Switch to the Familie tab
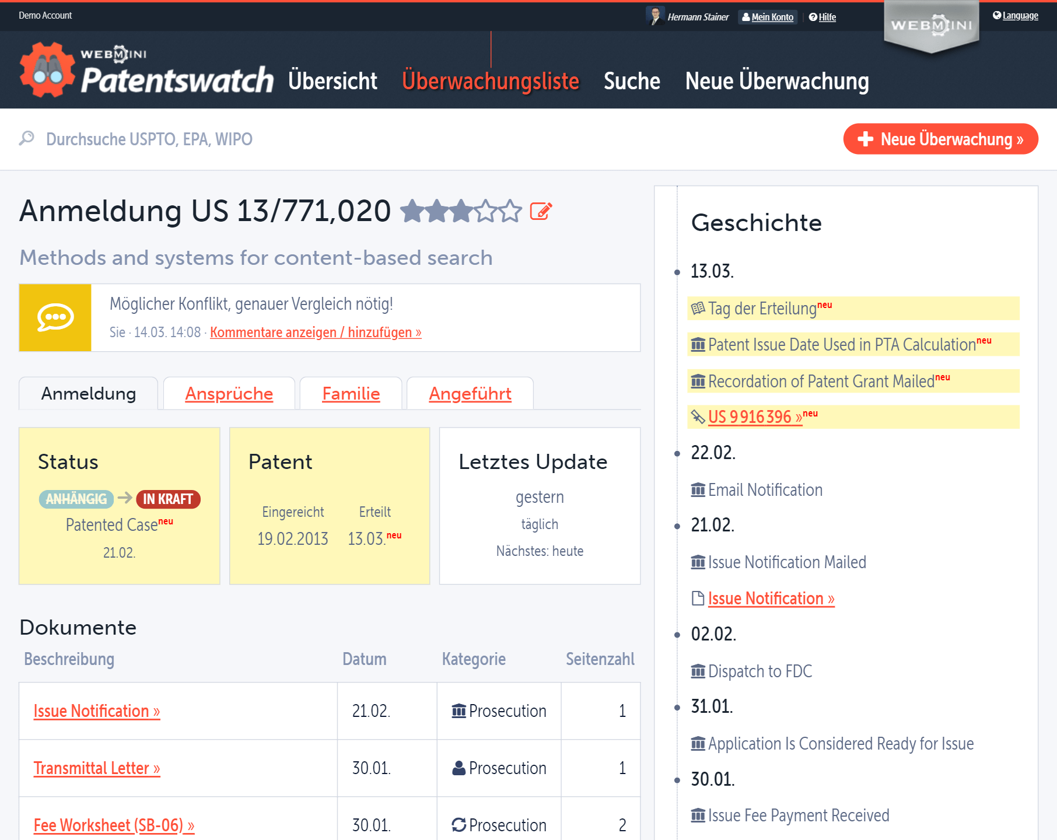The width and height of the screenshot is (1057, 840). pos(351,394)
